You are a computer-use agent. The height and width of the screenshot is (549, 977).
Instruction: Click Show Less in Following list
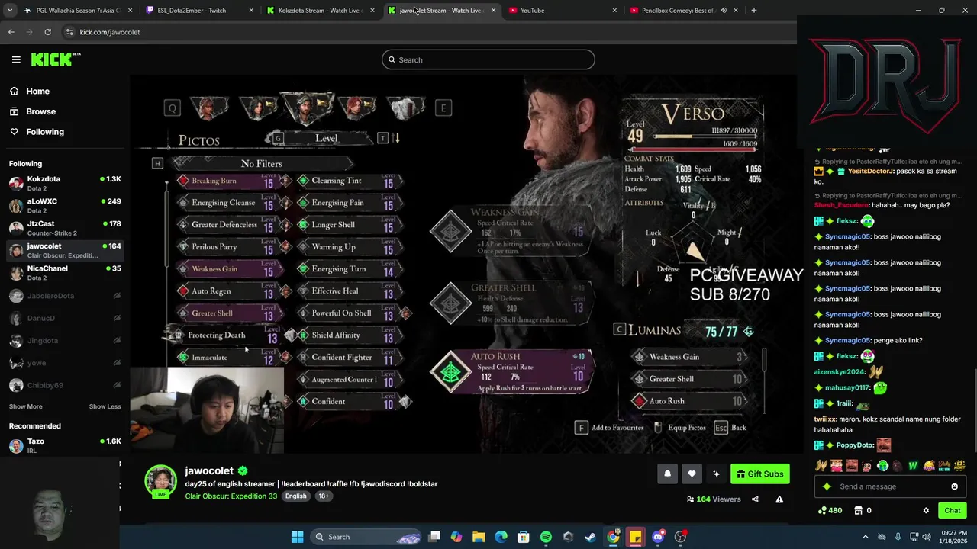click(105, 406)
